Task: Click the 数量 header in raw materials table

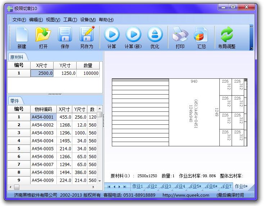Action: (x=88, y=65)
